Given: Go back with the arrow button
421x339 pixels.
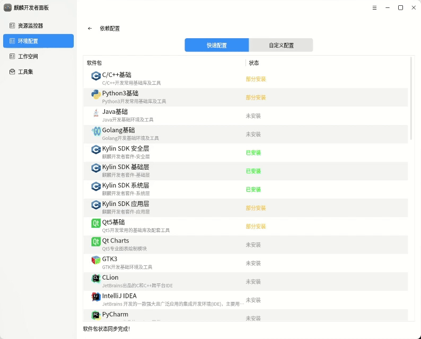Looking at the screenshot, I should click(x=90, y=29).
